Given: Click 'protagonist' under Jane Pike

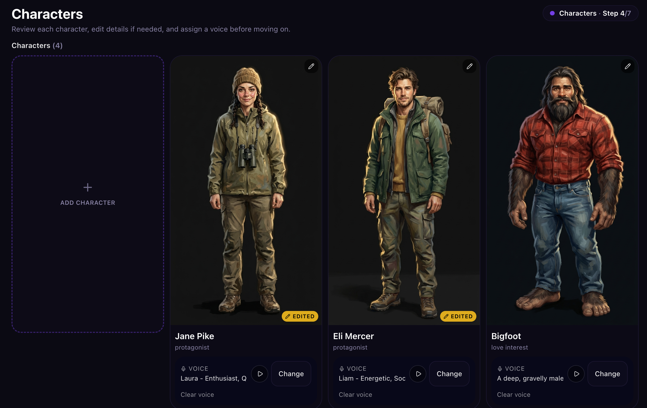Looking at the screenshot, I should coord(192,347).
